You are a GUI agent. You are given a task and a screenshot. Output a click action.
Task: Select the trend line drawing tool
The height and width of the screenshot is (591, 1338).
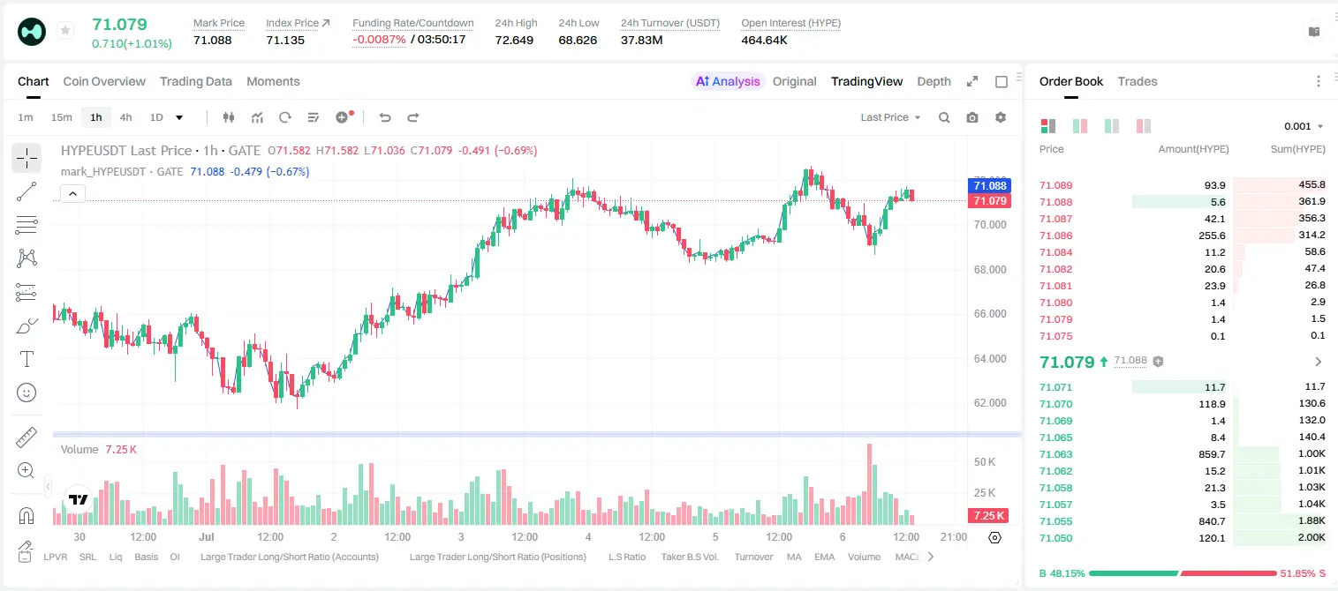26,191
